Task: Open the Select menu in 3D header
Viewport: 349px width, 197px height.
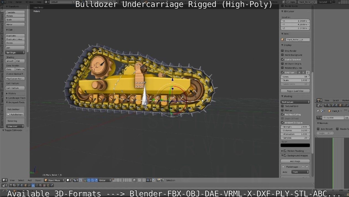Action: pyautogui.click(x=21, y=180)
